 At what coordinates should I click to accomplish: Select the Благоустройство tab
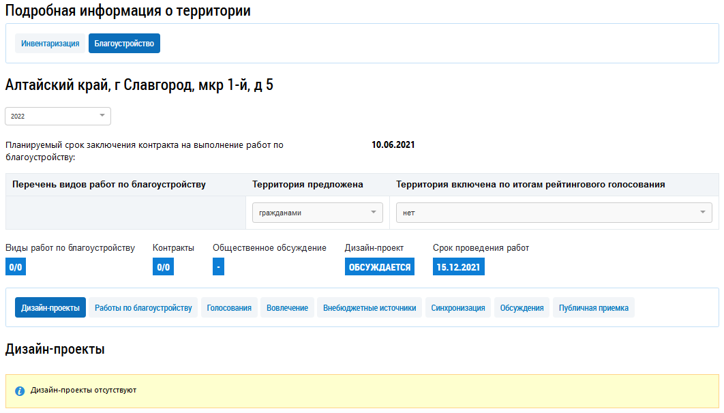click(x=124, y=44)
